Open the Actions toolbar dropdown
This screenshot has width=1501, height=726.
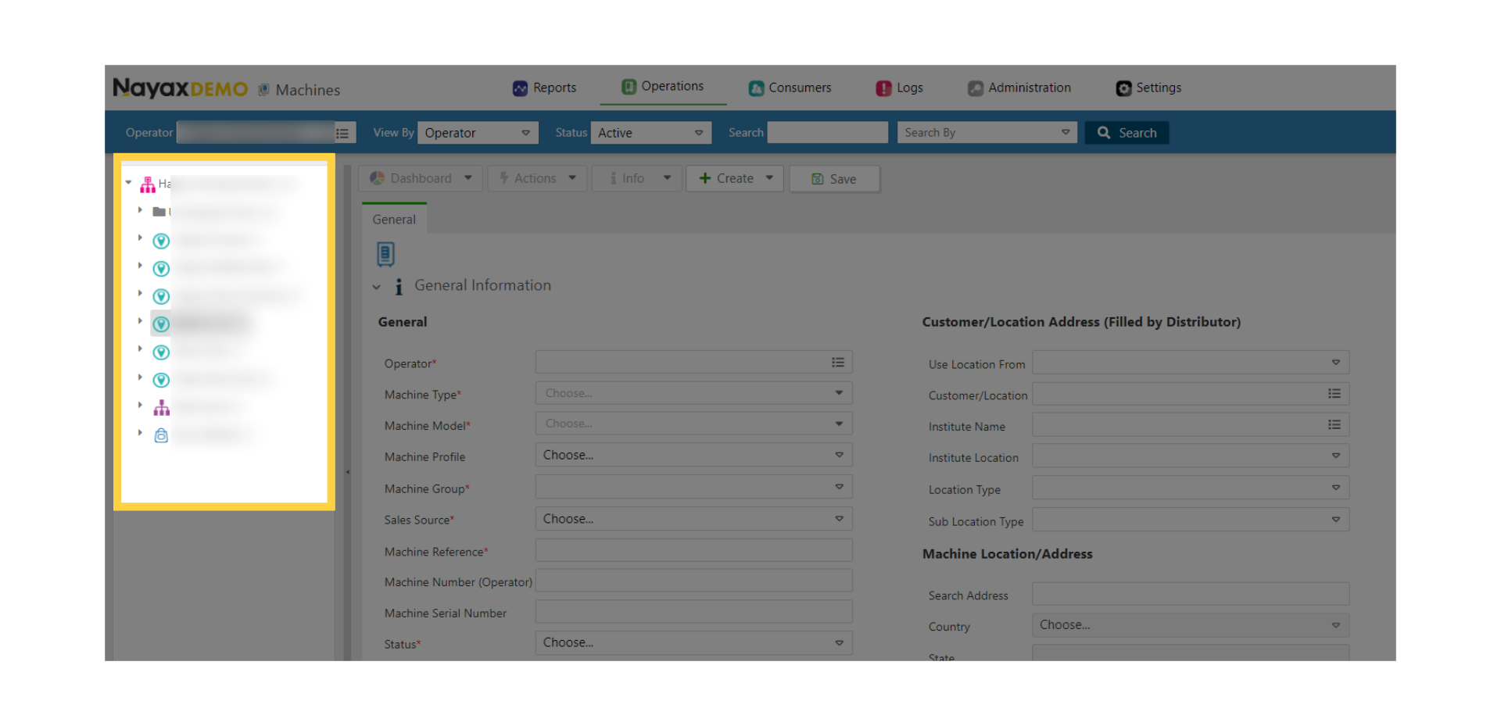click(537, 179)
